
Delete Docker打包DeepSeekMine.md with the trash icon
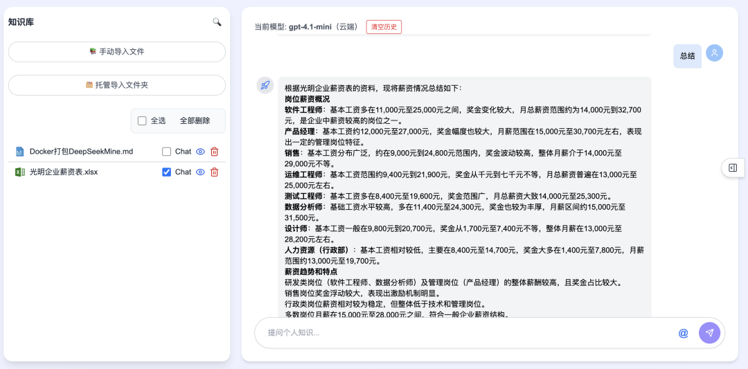(215, 152)
